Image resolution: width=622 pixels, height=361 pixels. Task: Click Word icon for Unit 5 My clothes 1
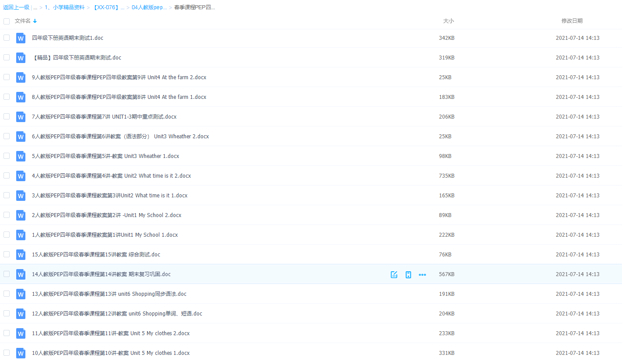click(21, 353)
